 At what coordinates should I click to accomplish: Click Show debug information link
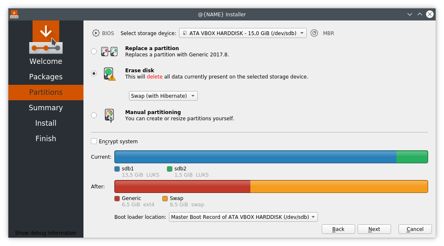pos(45,233)
